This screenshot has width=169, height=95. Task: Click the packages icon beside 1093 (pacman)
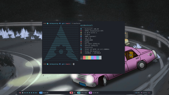click(x=81, y=36)
